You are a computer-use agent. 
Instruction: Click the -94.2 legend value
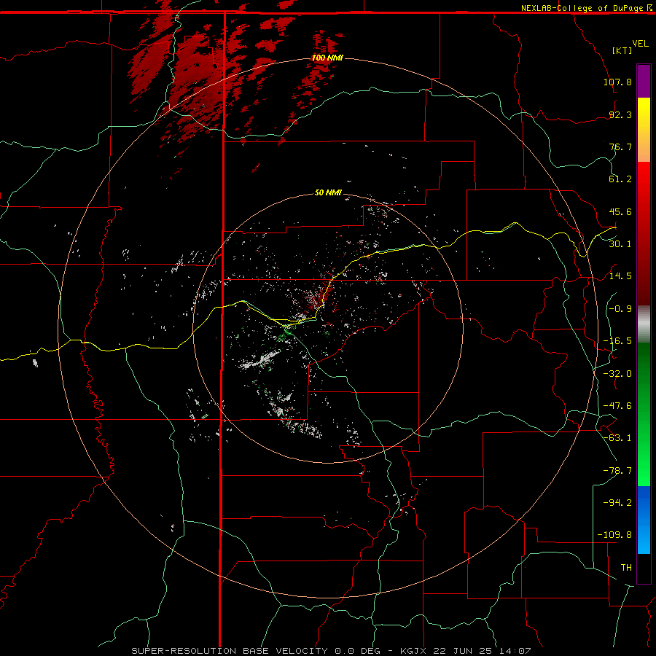click(x=617, y=502)
